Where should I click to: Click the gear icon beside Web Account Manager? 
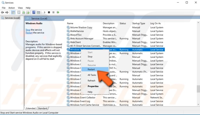pyautogui.click(x=68, y=38)
